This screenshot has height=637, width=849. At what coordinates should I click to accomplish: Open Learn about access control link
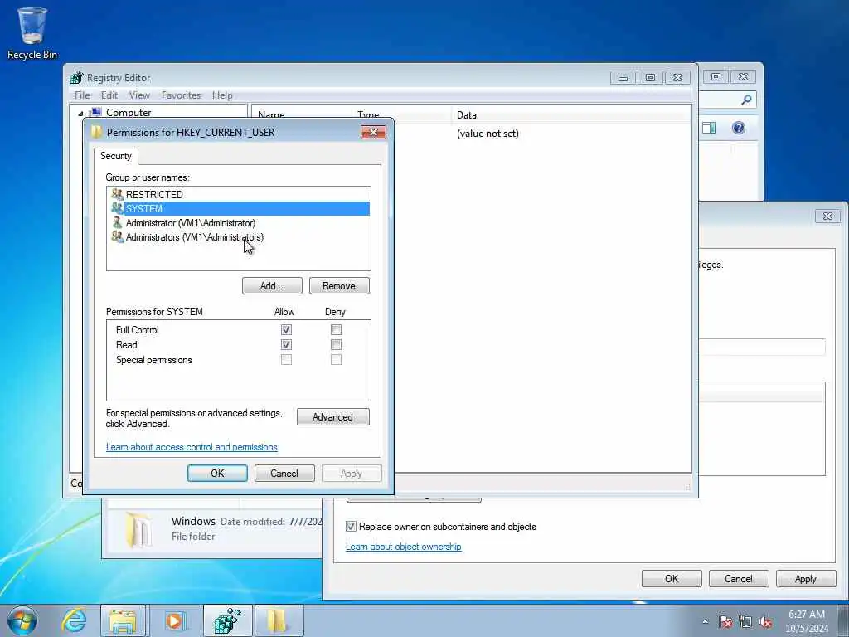[192, 447]
